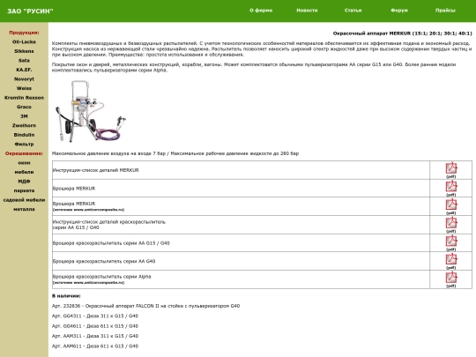Open мебели painting category link
This screenshot has height=357, width=476.
(x=24, y=172)
